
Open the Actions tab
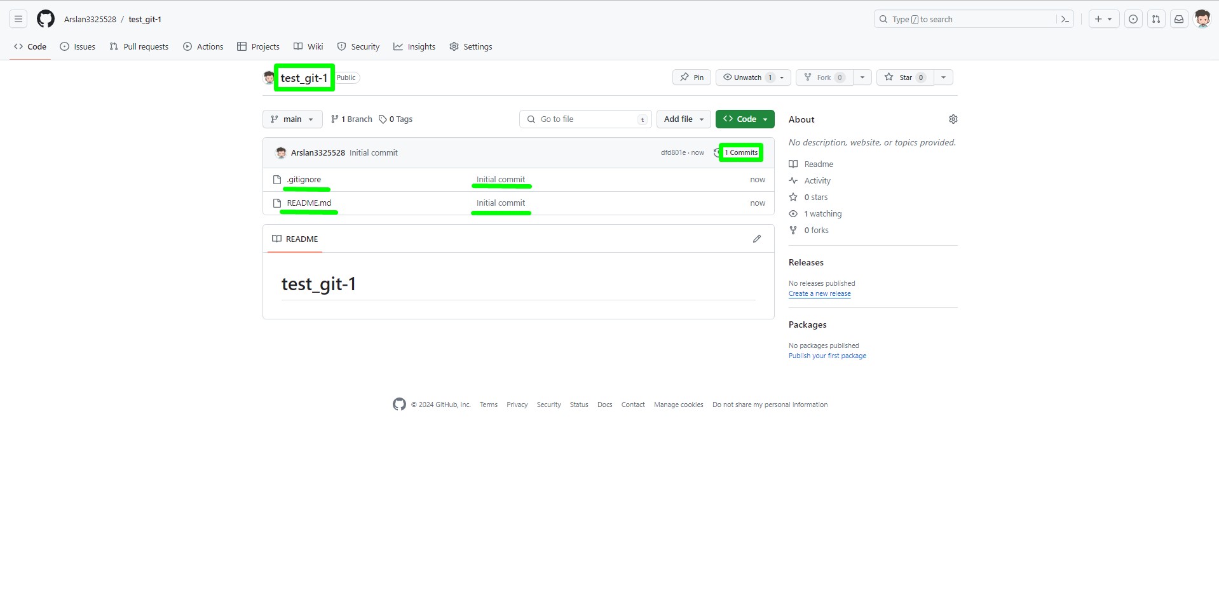(x=203, y=46)
